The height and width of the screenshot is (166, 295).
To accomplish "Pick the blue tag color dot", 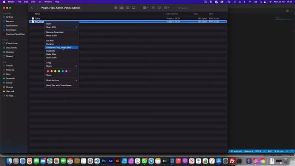I will 63,71.
